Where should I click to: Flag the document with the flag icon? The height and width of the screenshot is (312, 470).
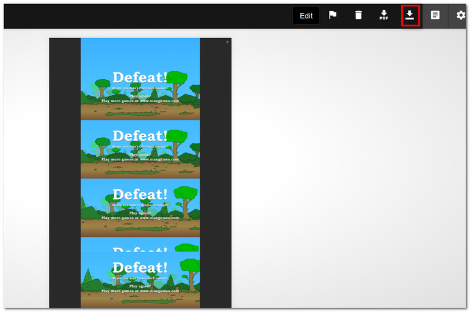333,15
